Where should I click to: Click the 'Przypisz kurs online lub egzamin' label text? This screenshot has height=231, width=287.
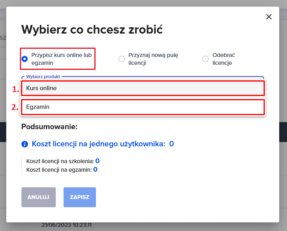[62, 59]
